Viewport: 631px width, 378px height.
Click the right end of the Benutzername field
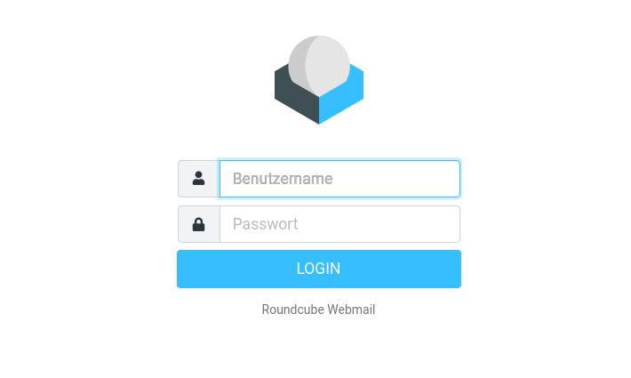click(x=447, y=179)
